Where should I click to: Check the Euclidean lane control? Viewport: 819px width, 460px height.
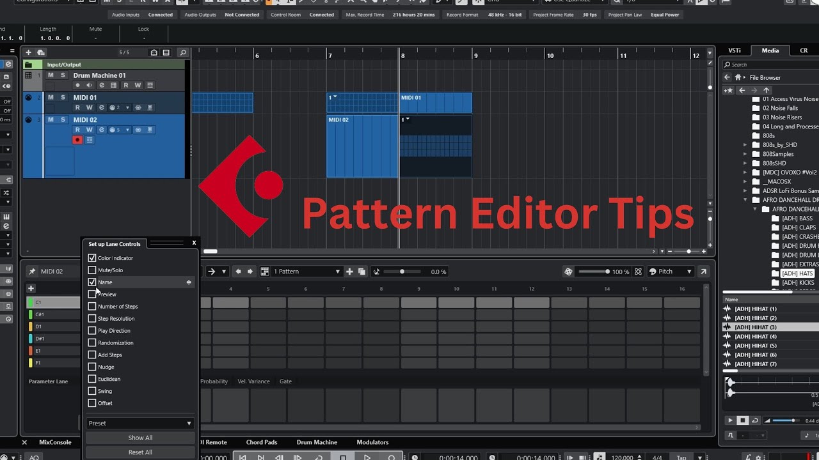(x=92, y=379)
